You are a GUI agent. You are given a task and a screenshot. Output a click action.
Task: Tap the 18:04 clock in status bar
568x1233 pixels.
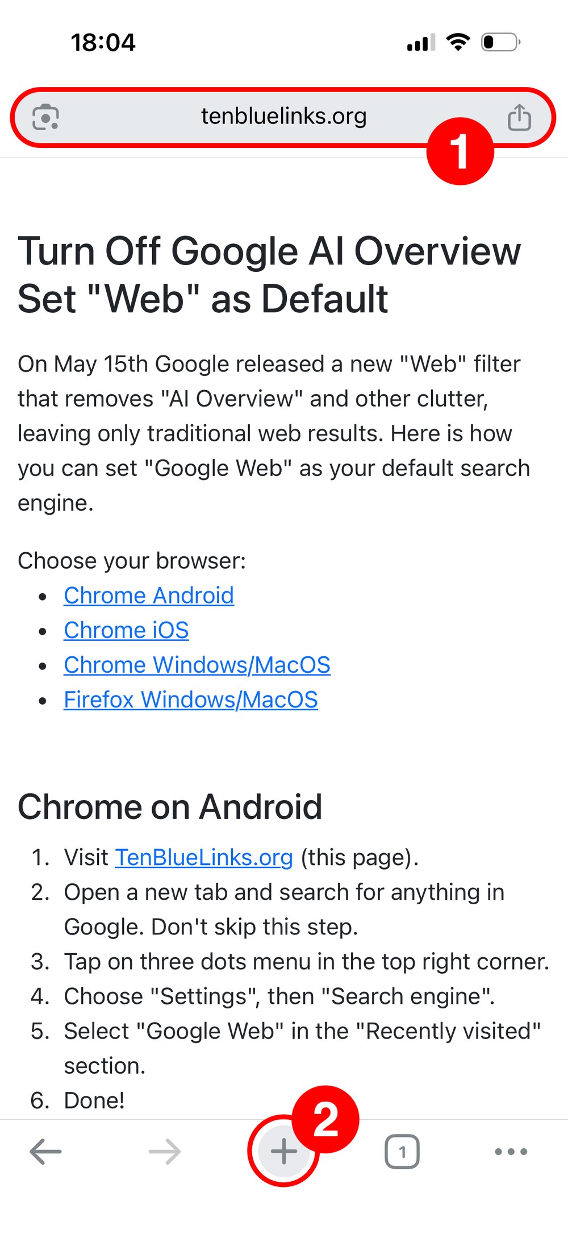(103, 43)
